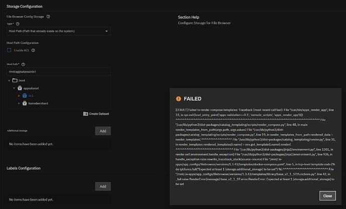The width and height of the screenshot is (346, 209).
Task: Expand the ds1 dataset node
Action: [x=19, y=95]
